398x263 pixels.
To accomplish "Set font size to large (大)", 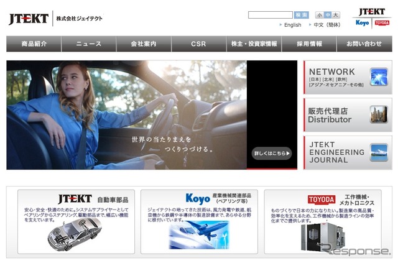I will tap(336, 15).
